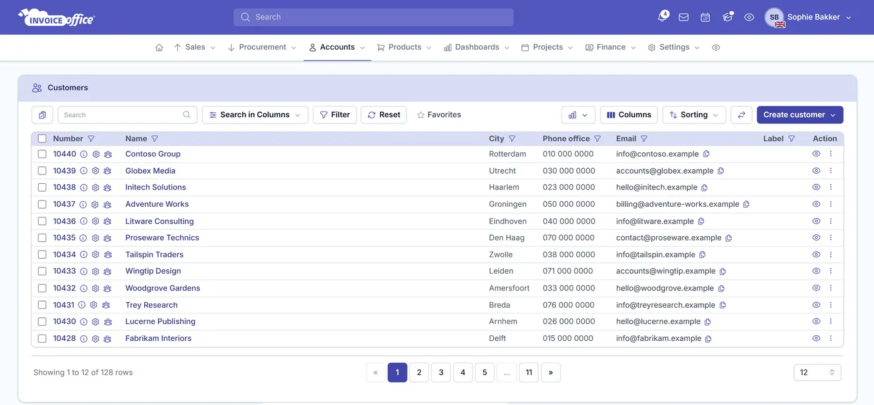Check the box for customer 10440
874x405 pixels.
(42, 154)
